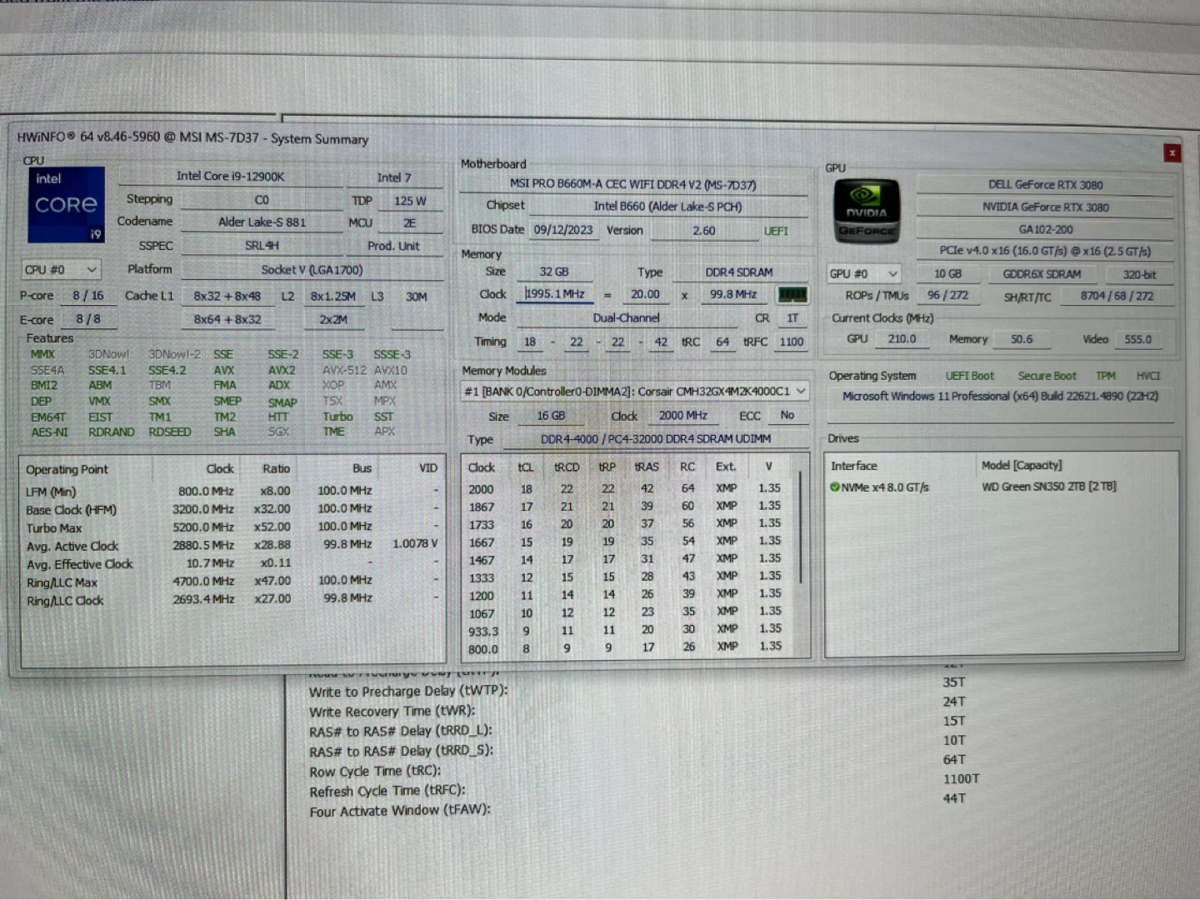This screenshot has height=900, width=1200.
Task: Click the Stepping value C0
Action: (x=262, y=200)
